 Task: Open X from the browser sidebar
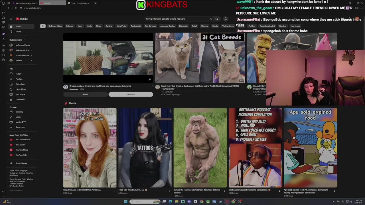click(3, 39)
